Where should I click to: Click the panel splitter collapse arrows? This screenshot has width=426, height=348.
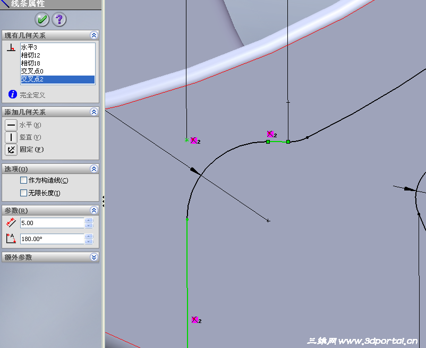click(x=103, y=201)
